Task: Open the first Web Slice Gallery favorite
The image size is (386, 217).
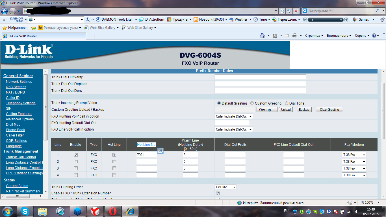Action: 102,28
